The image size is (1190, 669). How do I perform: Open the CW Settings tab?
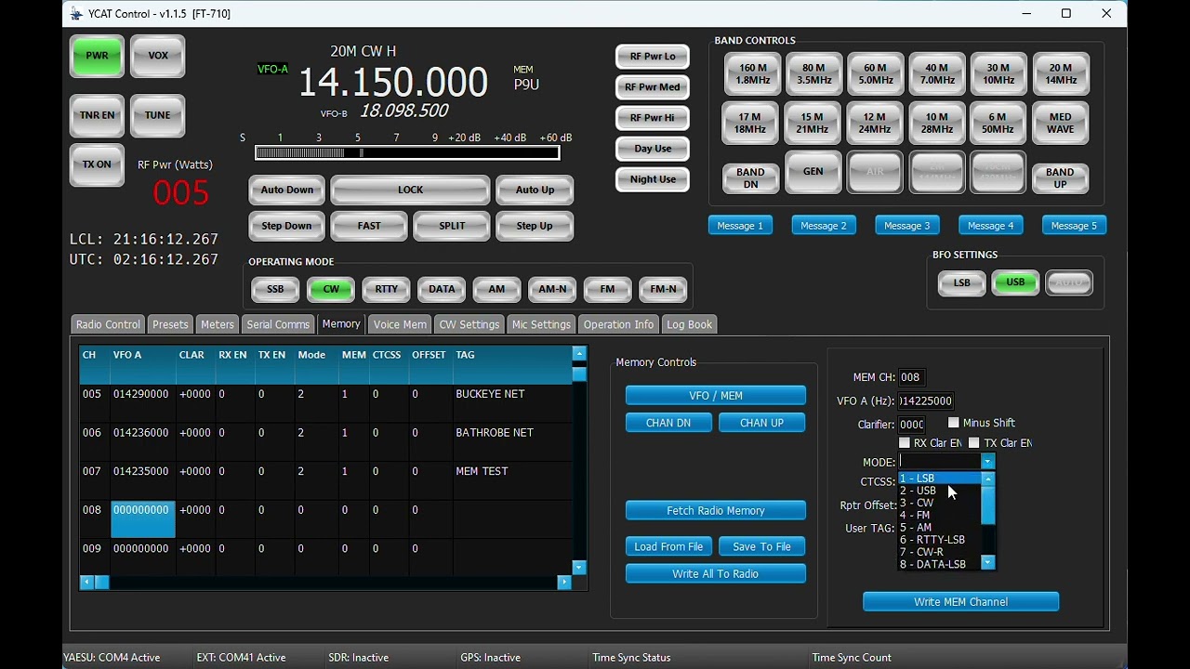(x=469, y=324)
